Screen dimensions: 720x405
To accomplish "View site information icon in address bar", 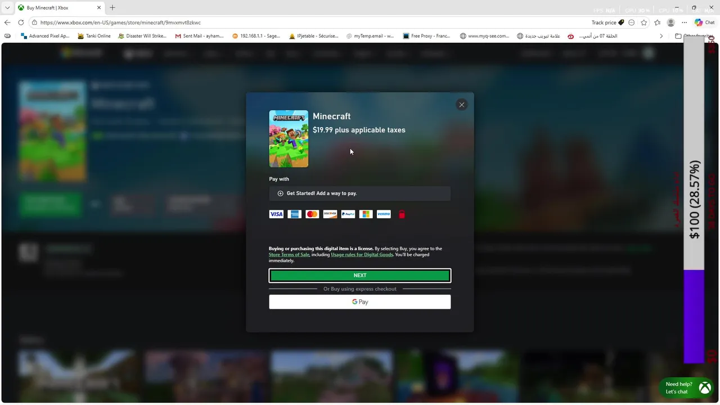I will [x=34, y=22].
